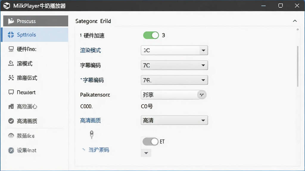Click the settings panel vertical scrollbar
The image size is (305, 171).
point(298,66)
